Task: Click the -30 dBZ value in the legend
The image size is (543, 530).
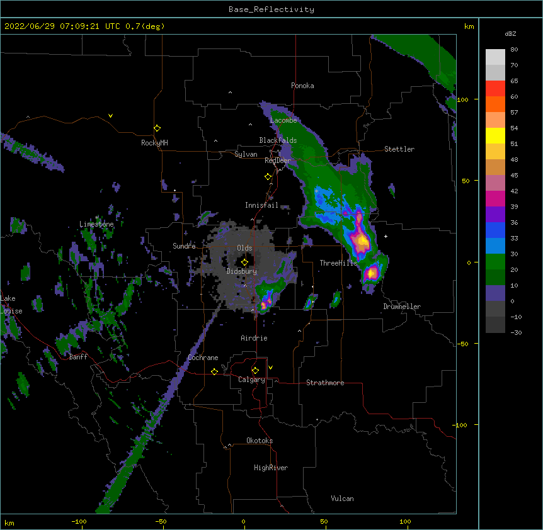Action: tap(516, 333)
